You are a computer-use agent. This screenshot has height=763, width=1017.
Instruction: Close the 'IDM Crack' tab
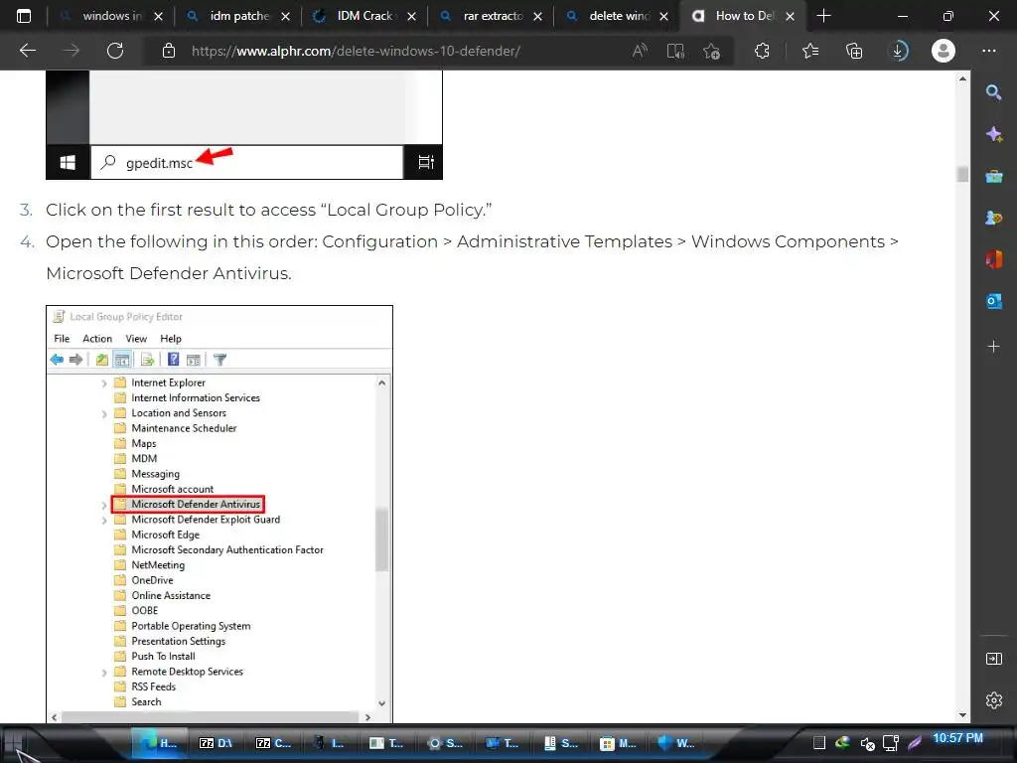click(412, 16)
